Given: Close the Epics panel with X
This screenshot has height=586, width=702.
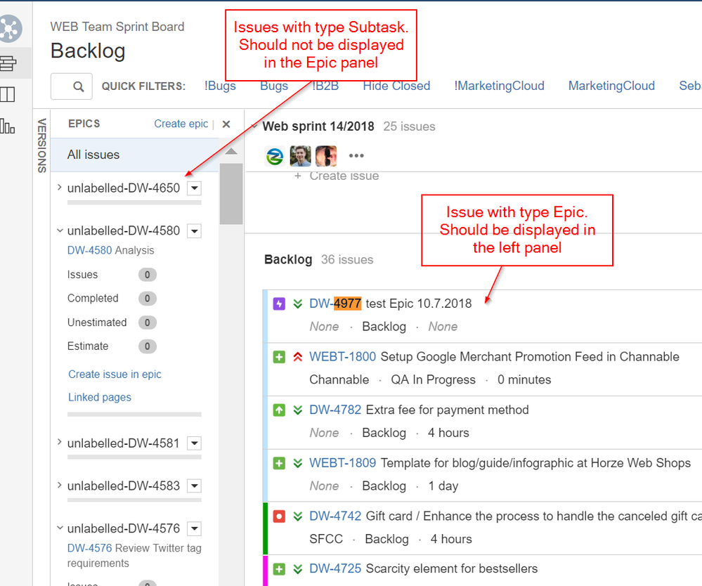Looking at the screenshot, I should click(x=226, y=124).
